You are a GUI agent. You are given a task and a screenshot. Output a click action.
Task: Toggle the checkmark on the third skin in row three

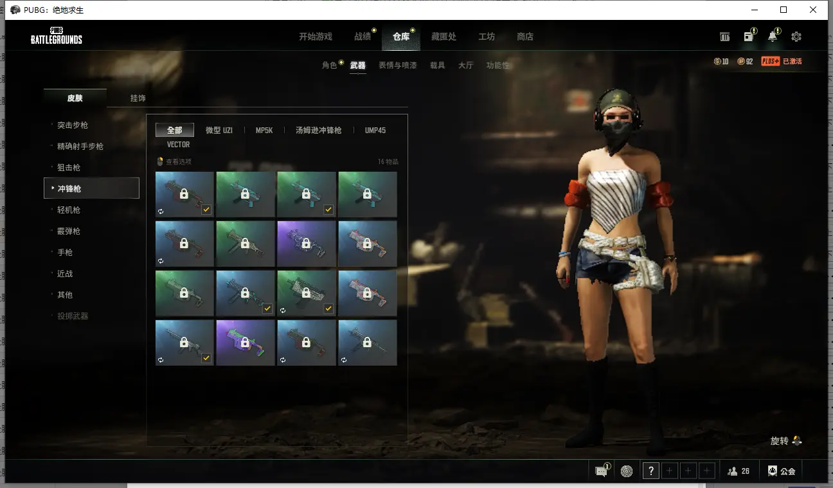328,309
